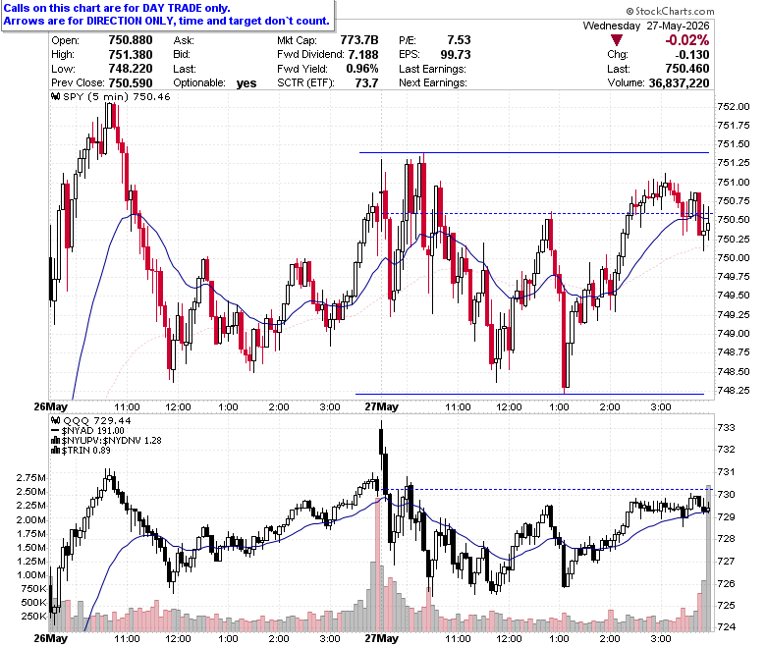Click the Volume value 36,837,220

point(679,83)
